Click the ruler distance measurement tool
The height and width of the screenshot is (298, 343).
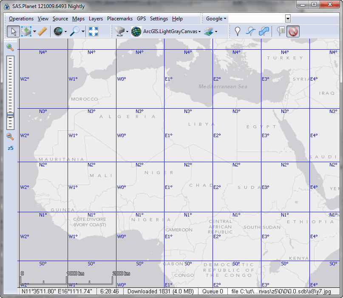42,31
